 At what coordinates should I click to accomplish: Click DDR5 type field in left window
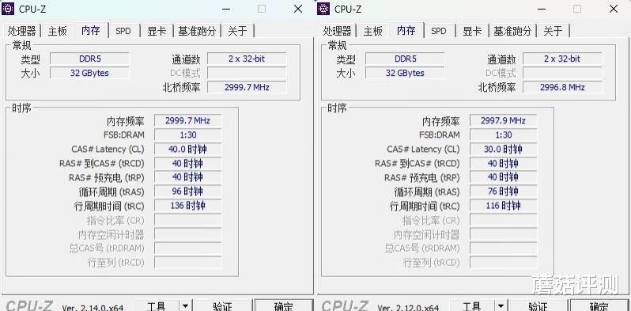click(x=89, y=59)
